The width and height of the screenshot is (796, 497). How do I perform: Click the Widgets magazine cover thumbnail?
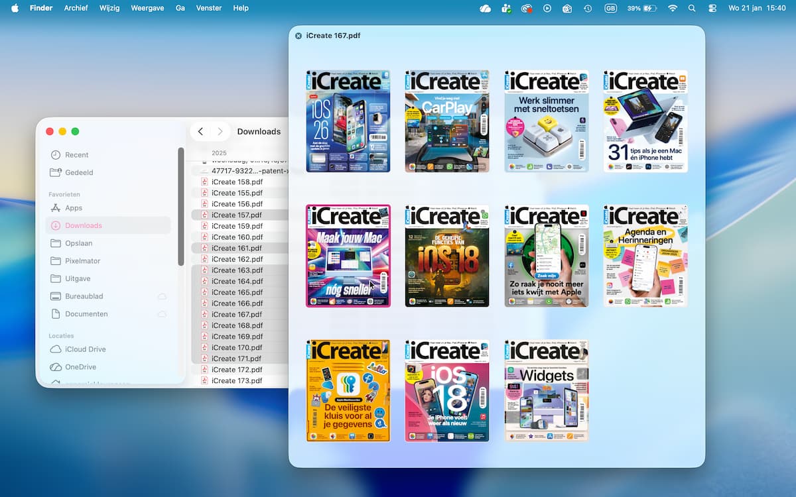click(546, 390)
